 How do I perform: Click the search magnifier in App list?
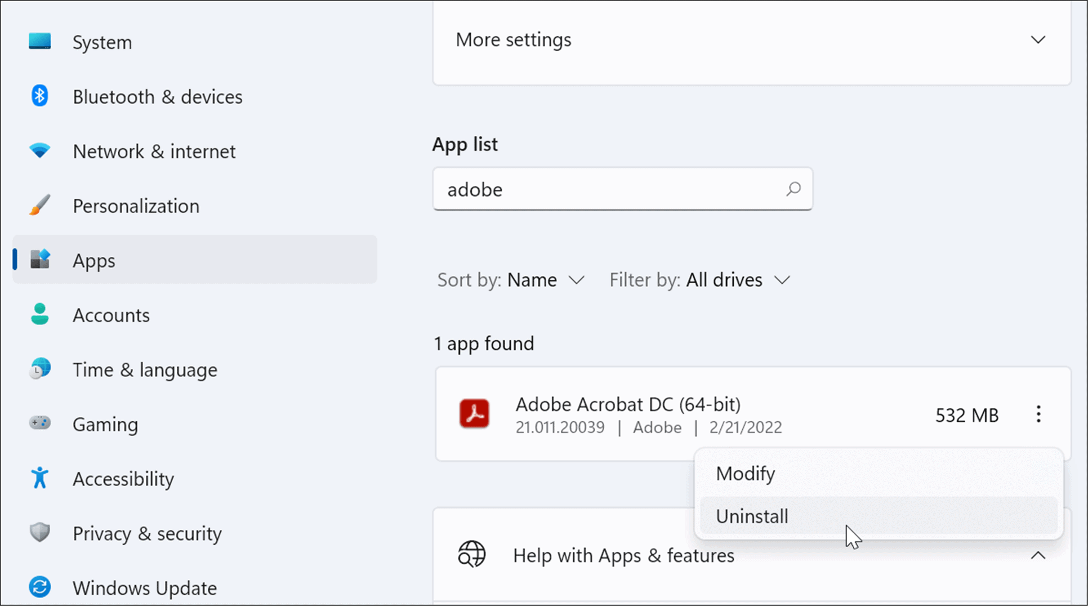pyautogui.click(x=793, y=189)
